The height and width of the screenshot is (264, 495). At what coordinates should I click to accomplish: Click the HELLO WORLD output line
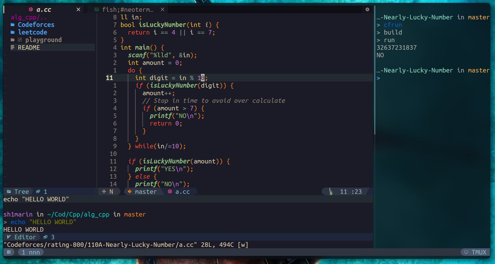point(23,229)
